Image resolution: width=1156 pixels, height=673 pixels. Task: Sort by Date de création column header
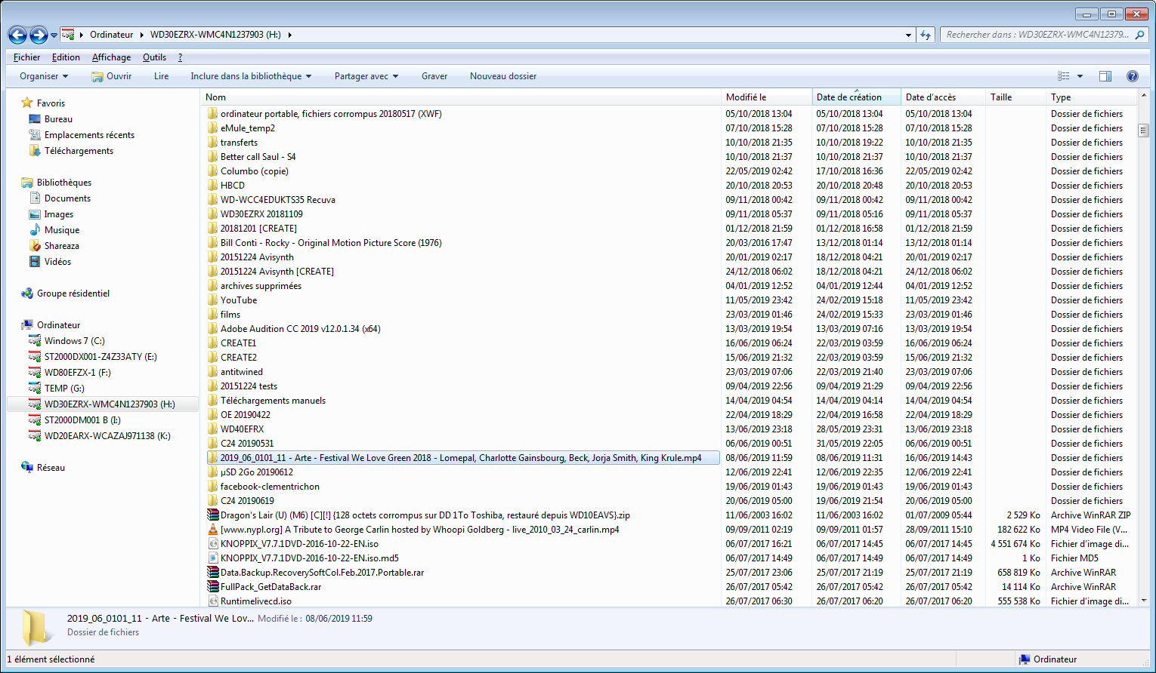click(856, 97)
